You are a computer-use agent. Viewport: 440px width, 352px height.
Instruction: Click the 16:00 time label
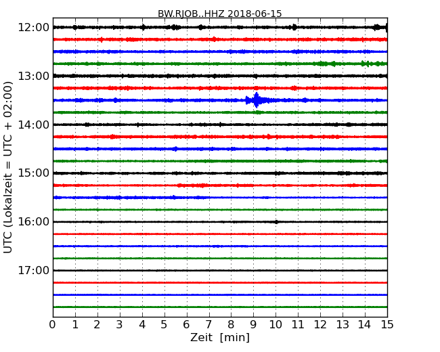click(33, 222)
